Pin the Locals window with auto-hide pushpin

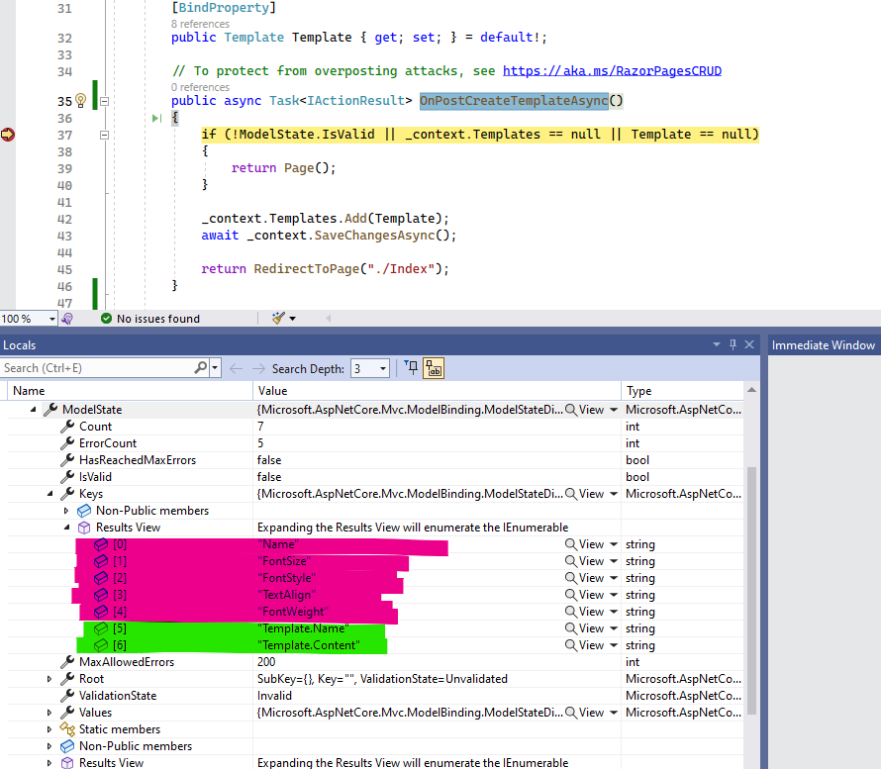733,344
